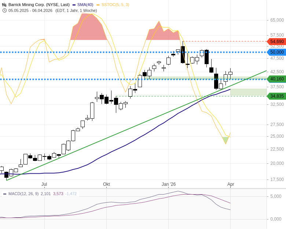Screen dimensions: 286x229
Task: Click the blue SMA(40) legend marker
Action: [x=74, y=5]
